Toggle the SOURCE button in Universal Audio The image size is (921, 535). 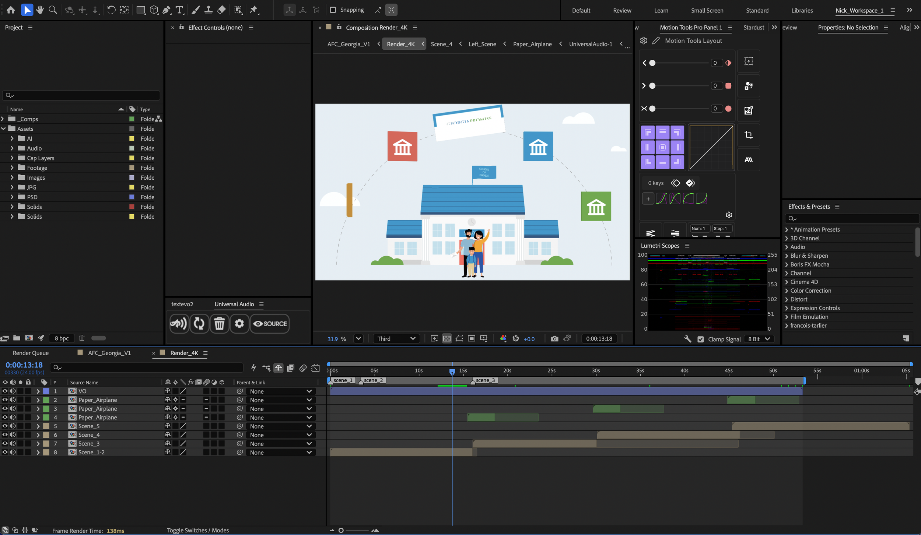[x=270, y=324]
